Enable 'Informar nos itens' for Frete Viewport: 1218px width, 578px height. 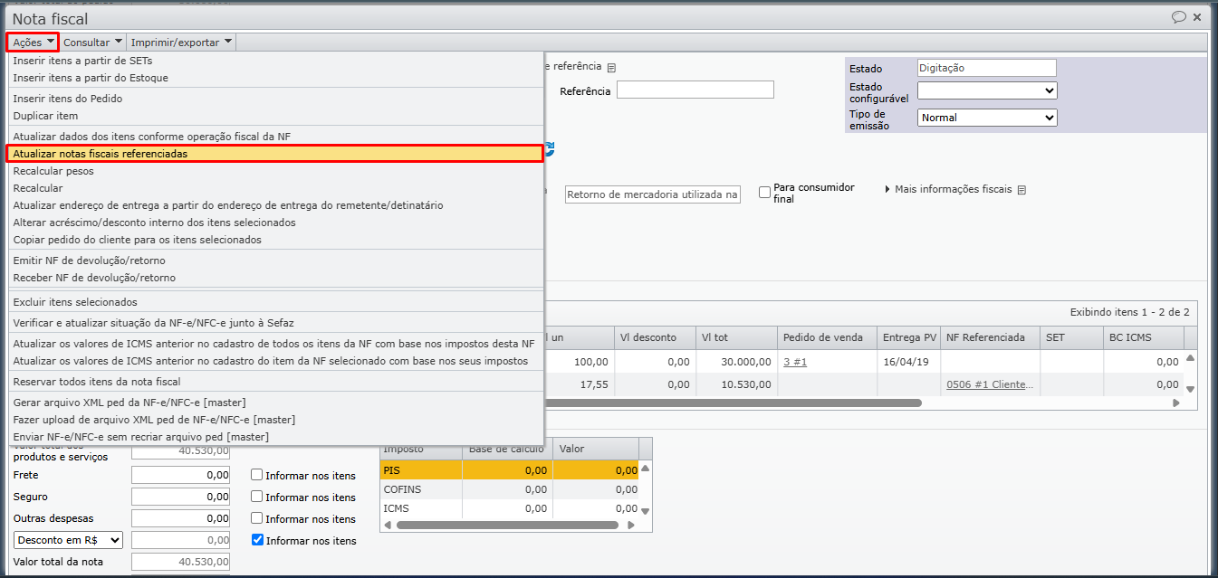pos(257,475)
